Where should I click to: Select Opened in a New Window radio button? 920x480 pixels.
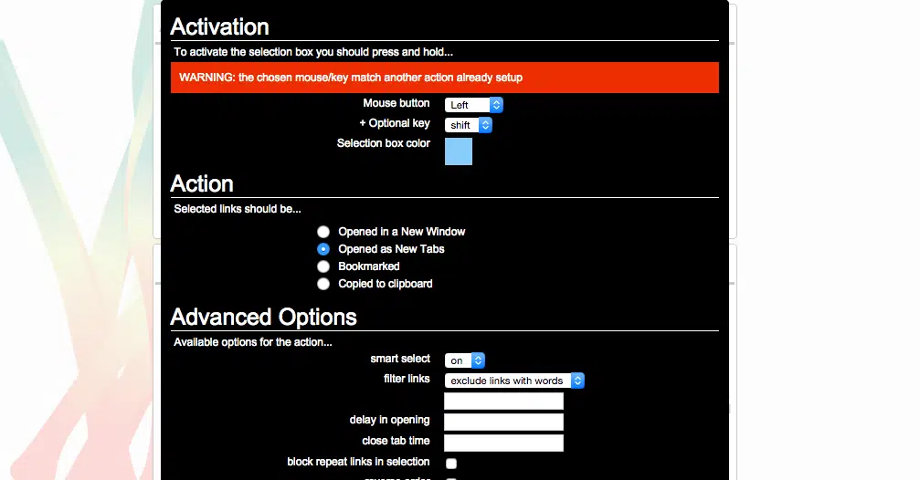[x=323, y=232]
